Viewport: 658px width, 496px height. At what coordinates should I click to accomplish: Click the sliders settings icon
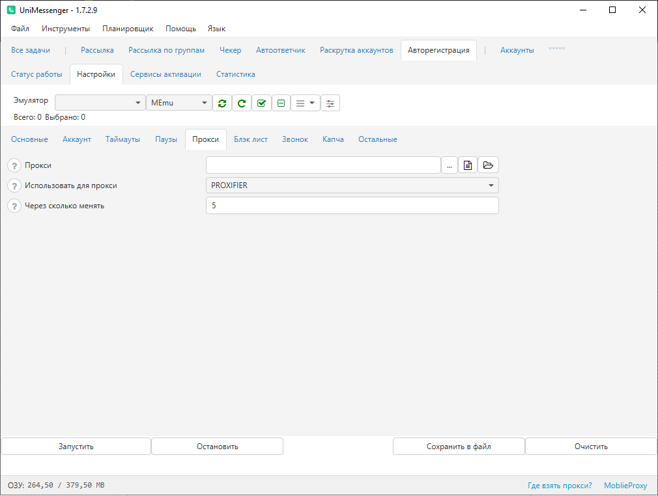click(330, 103)
